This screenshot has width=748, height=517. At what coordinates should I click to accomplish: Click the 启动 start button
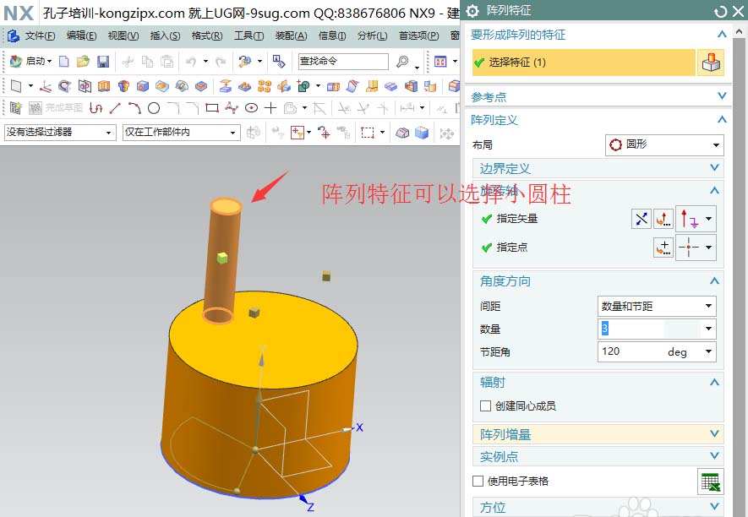point(30,61)
